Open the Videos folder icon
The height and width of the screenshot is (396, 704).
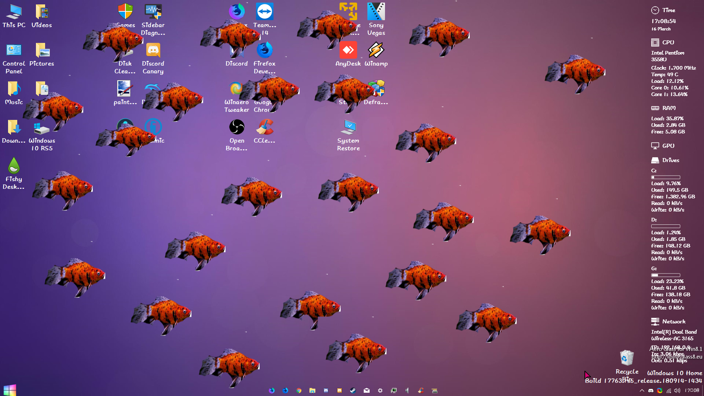pos(42,16)
